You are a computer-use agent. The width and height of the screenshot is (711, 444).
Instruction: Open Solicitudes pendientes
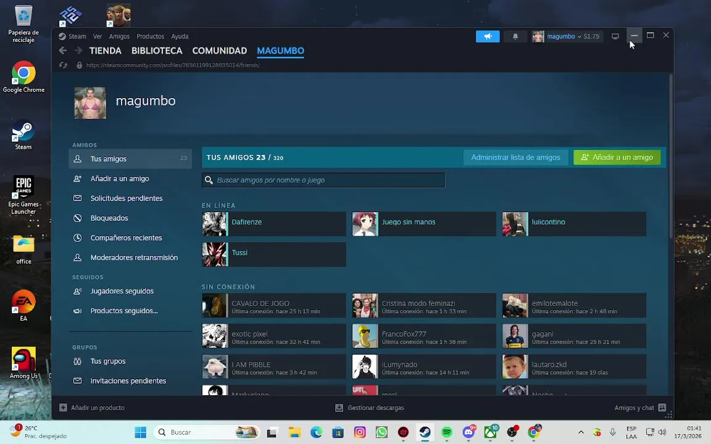(x=130, y=198)
